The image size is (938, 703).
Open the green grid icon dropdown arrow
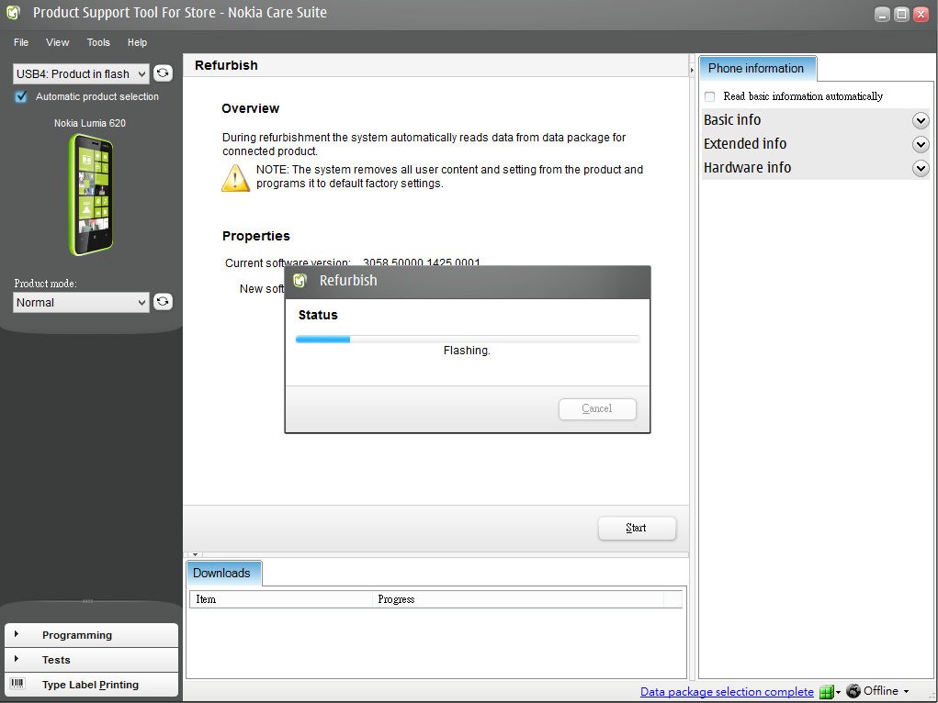838,692
